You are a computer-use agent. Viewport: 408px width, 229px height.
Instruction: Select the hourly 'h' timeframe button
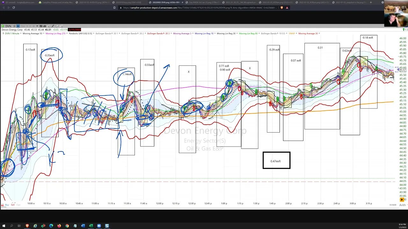27,26
